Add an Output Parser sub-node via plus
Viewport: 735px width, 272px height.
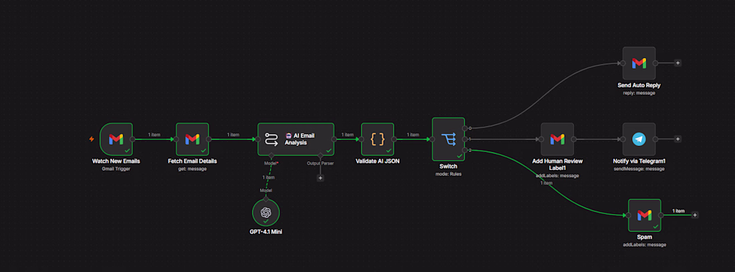click(321, 178)
